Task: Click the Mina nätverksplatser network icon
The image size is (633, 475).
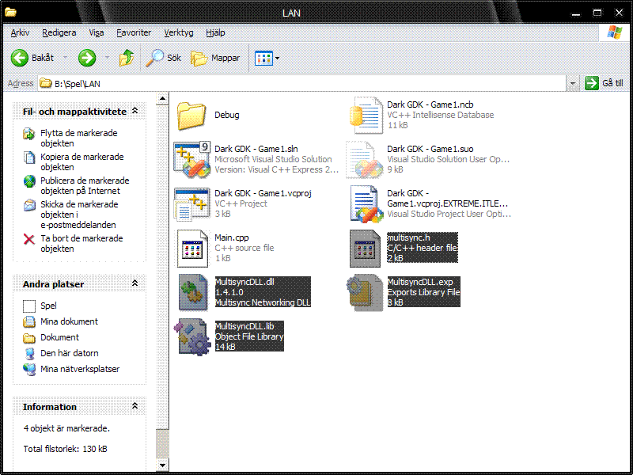Action: (29, 369)
